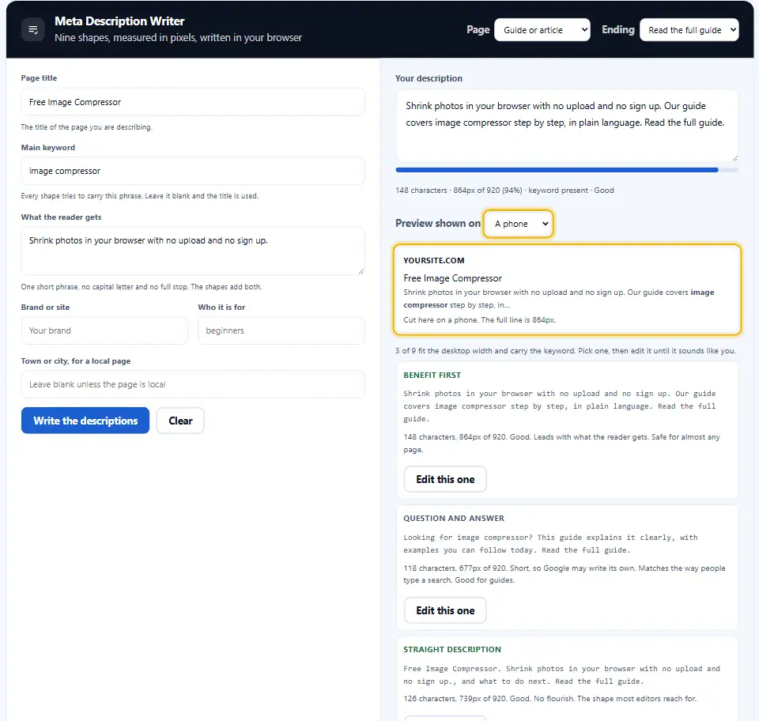Viewport: 759px width, 721px height.
Task: Click the Straight Description monospace text
Action: pyautogui.click(x=561, y=675)
